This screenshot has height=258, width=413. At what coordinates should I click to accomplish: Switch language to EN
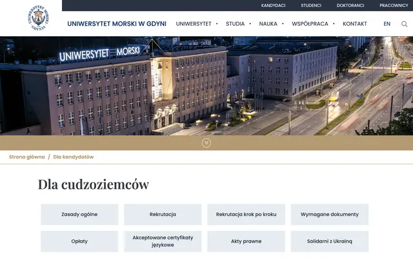[x=387, y=24]
